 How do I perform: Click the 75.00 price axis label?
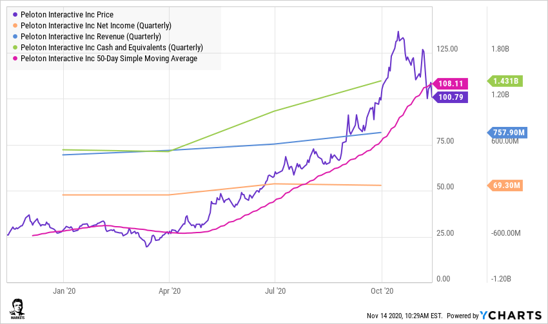click(x=445, y=141)
